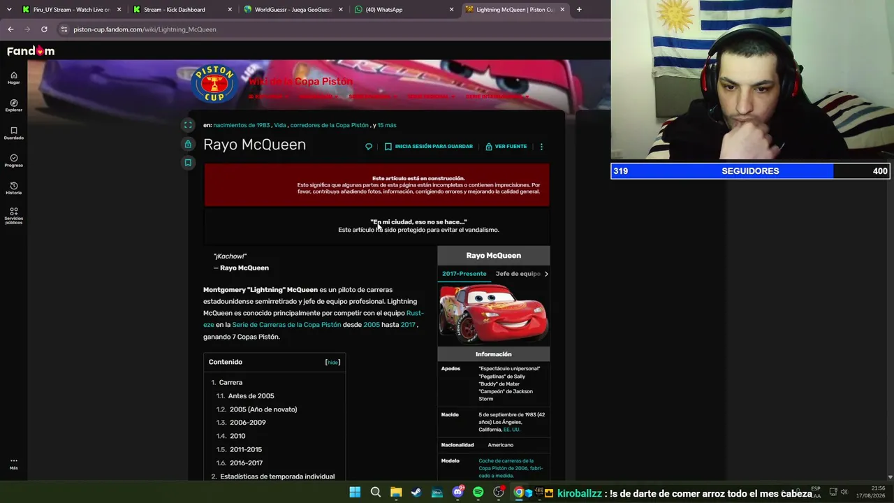Reload the Lightning McQueen page
Screen dimensions: 894x503
(44, 29)
